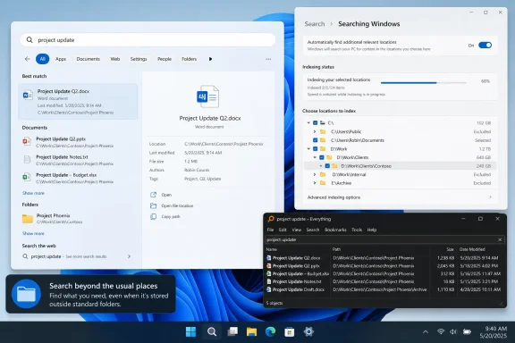The width and height of the screenshot is (515, 343).
Task: Select the Project Update – Budget.xlsx Excel icon
Action: (27, 177)
